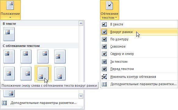
Task: Select Перед текстом wrapping option
Action: (139, 69)
